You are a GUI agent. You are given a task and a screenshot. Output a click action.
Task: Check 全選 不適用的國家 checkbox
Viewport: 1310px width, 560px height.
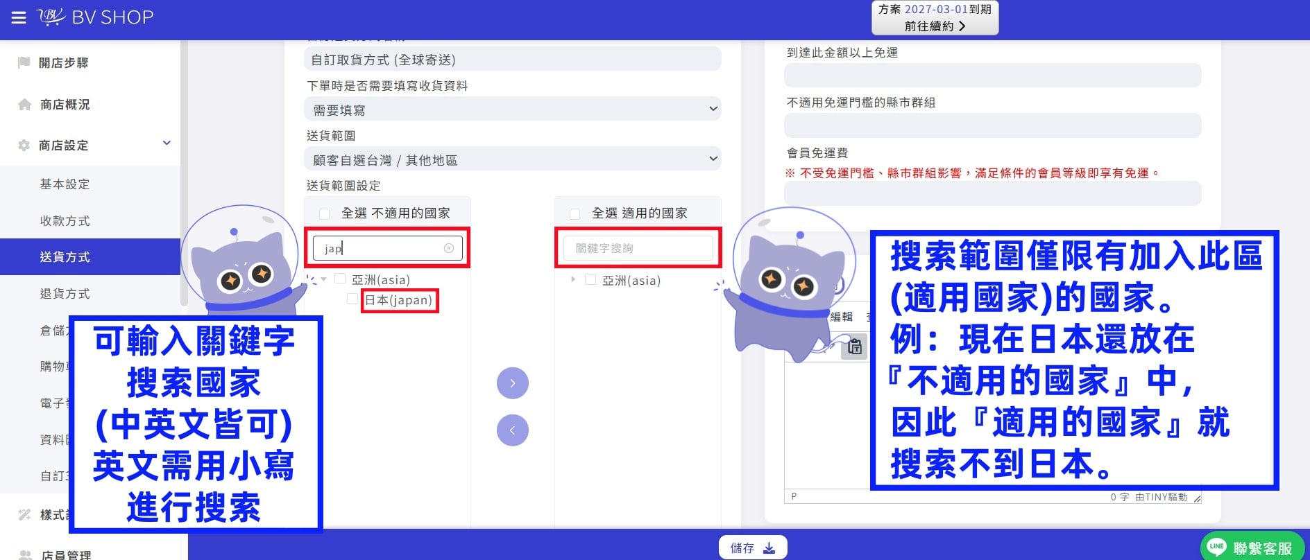[x=324, y=213]
